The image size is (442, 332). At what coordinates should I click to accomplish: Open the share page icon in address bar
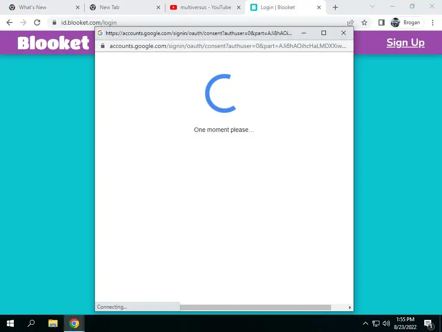click(350, 22)
